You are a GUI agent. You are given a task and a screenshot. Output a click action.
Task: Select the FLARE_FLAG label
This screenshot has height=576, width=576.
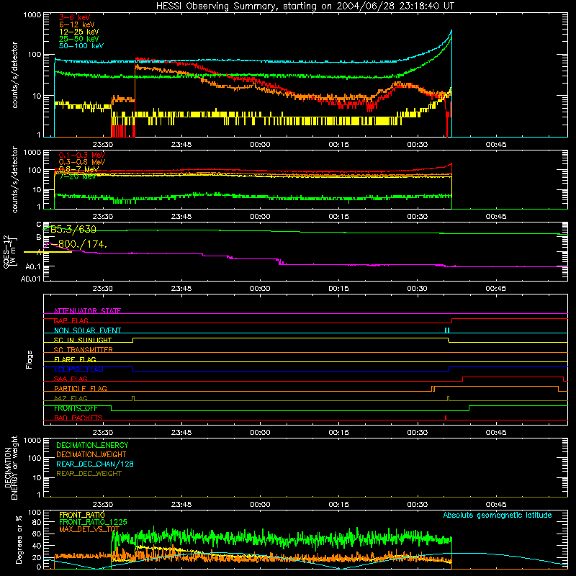pos(75,359)
